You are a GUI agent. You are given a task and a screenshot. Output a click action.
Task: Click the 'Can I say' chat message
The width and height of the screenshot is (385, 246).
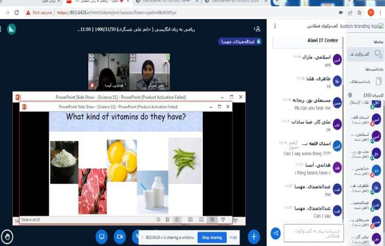click(x=322, y=216)
